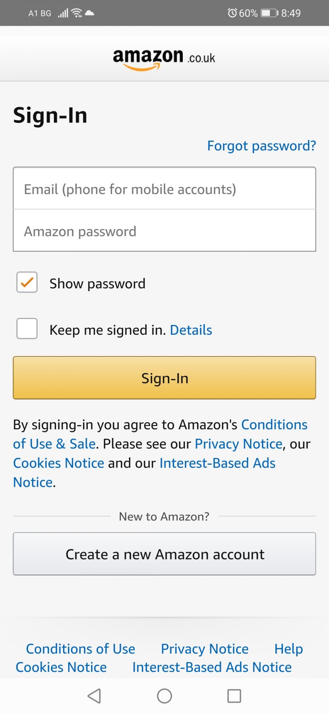Enable Keep me signed in checkbox
Viewport: 329px width, 714px height.
click(27, 328)
